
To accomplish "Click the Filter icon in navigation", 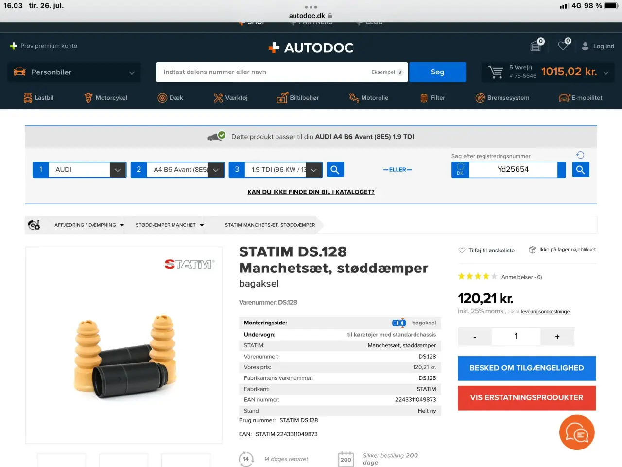I will [424, 98].
